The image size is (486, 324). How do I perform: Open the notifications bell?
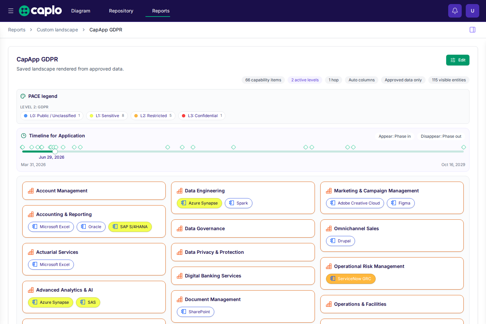coord(455,11)
